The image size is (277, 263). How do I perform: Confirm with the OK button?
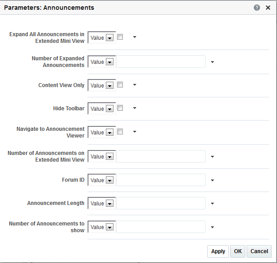pos(238,251)
